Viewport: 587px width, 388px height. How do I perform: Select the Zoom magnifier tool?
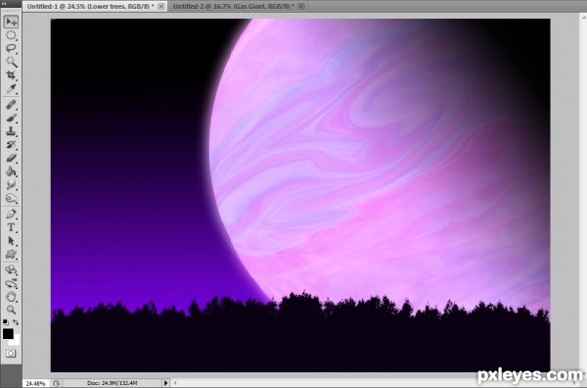[11, 310]
